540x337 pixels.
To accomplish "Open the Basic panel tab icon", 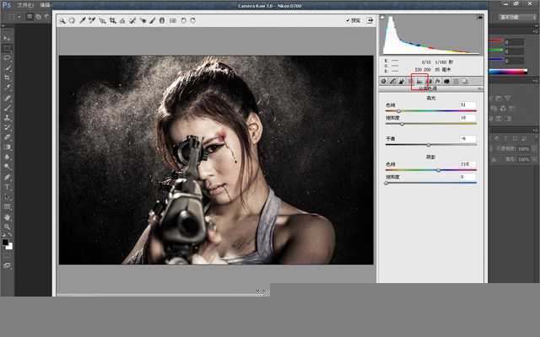I will pos(384,82).
